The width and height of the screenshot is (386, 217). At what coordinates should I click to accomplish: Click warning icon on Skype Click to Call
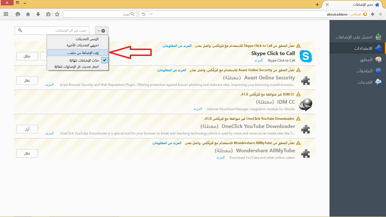click(x=298, y=45)
